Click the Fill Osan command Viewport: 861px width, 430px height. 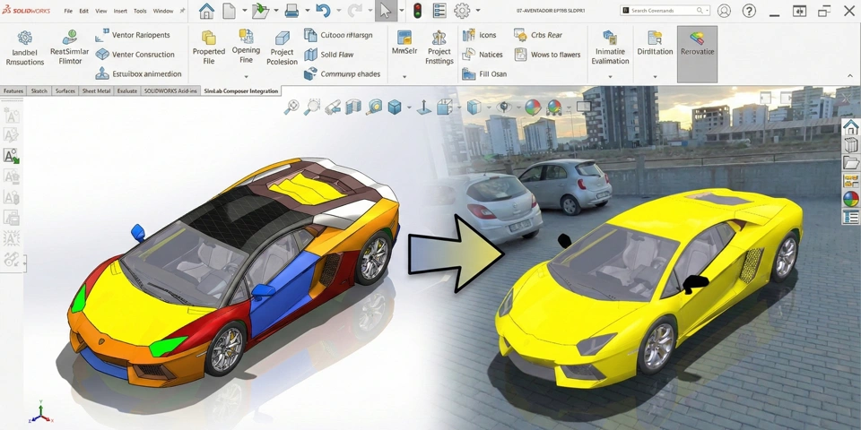pyautogui.click(x=484, y=73)
